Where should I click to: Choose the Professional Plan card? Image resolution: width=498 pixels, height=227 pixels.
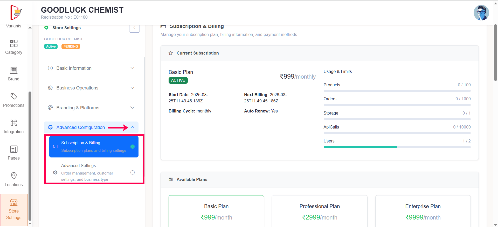[320, 211]
